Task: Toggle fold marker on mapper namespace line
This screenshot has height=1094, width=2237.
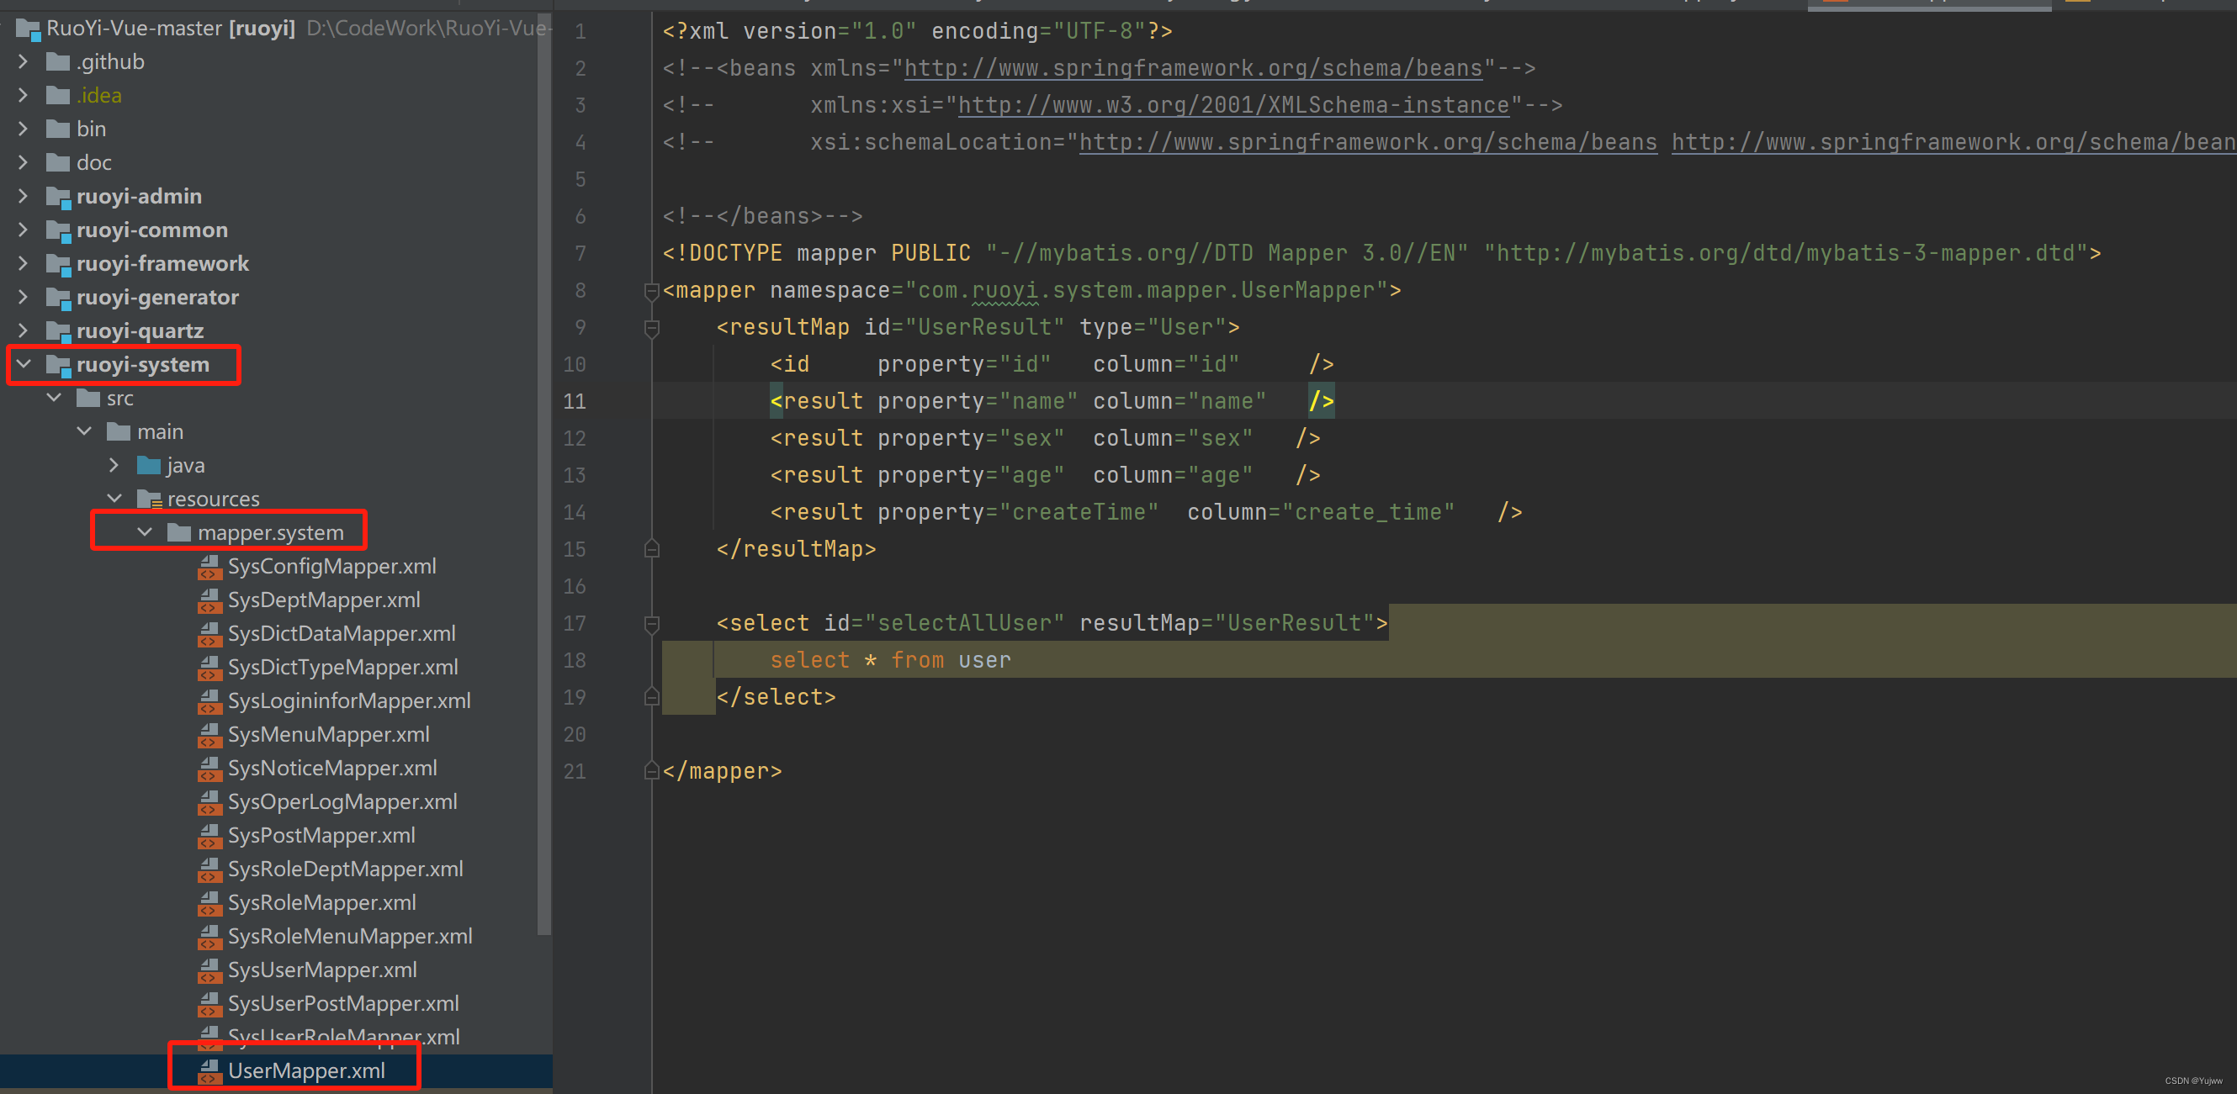Action: pos(651,291)
